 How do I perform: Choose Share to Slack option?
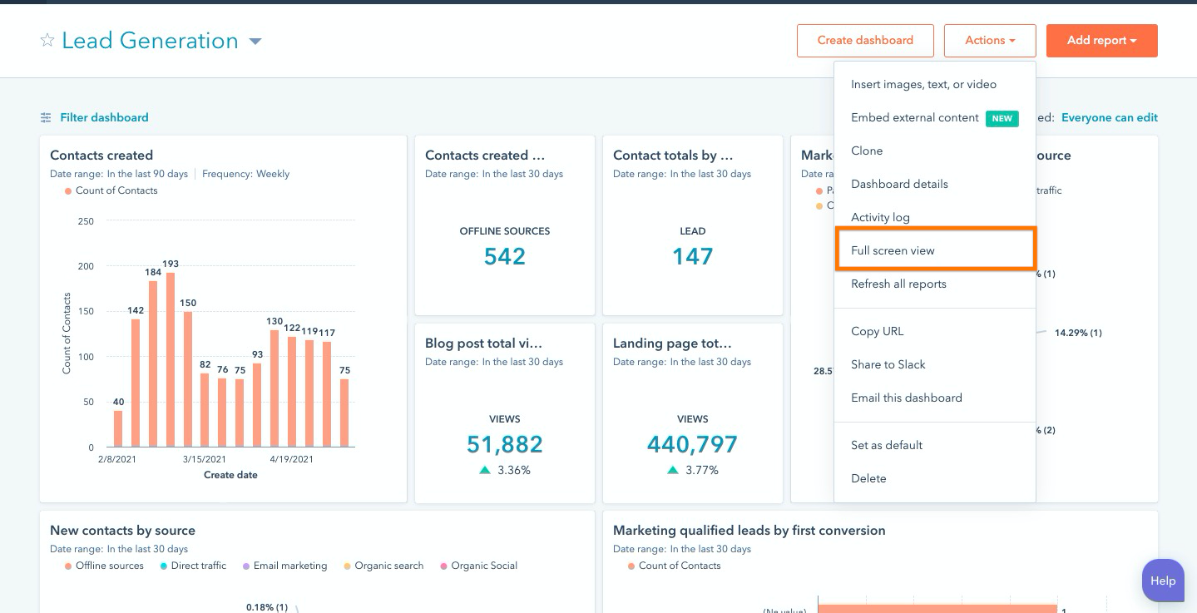click(888, 364)
